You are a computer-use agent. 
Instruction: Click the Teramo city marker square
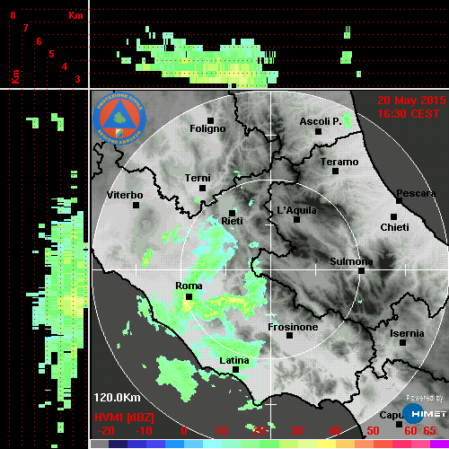(336, 172)
